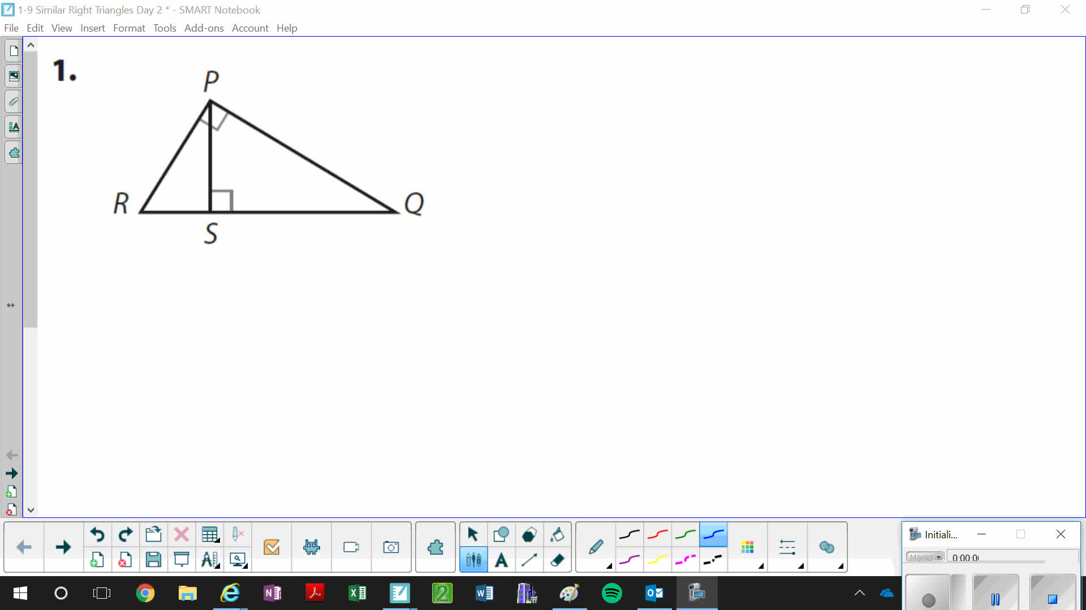Open Spotify from the taskbar
Screen dimensions: 1086x610
[612, 593]
